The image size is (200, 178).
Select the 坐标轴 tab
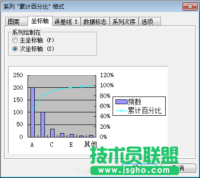[40, 21]
